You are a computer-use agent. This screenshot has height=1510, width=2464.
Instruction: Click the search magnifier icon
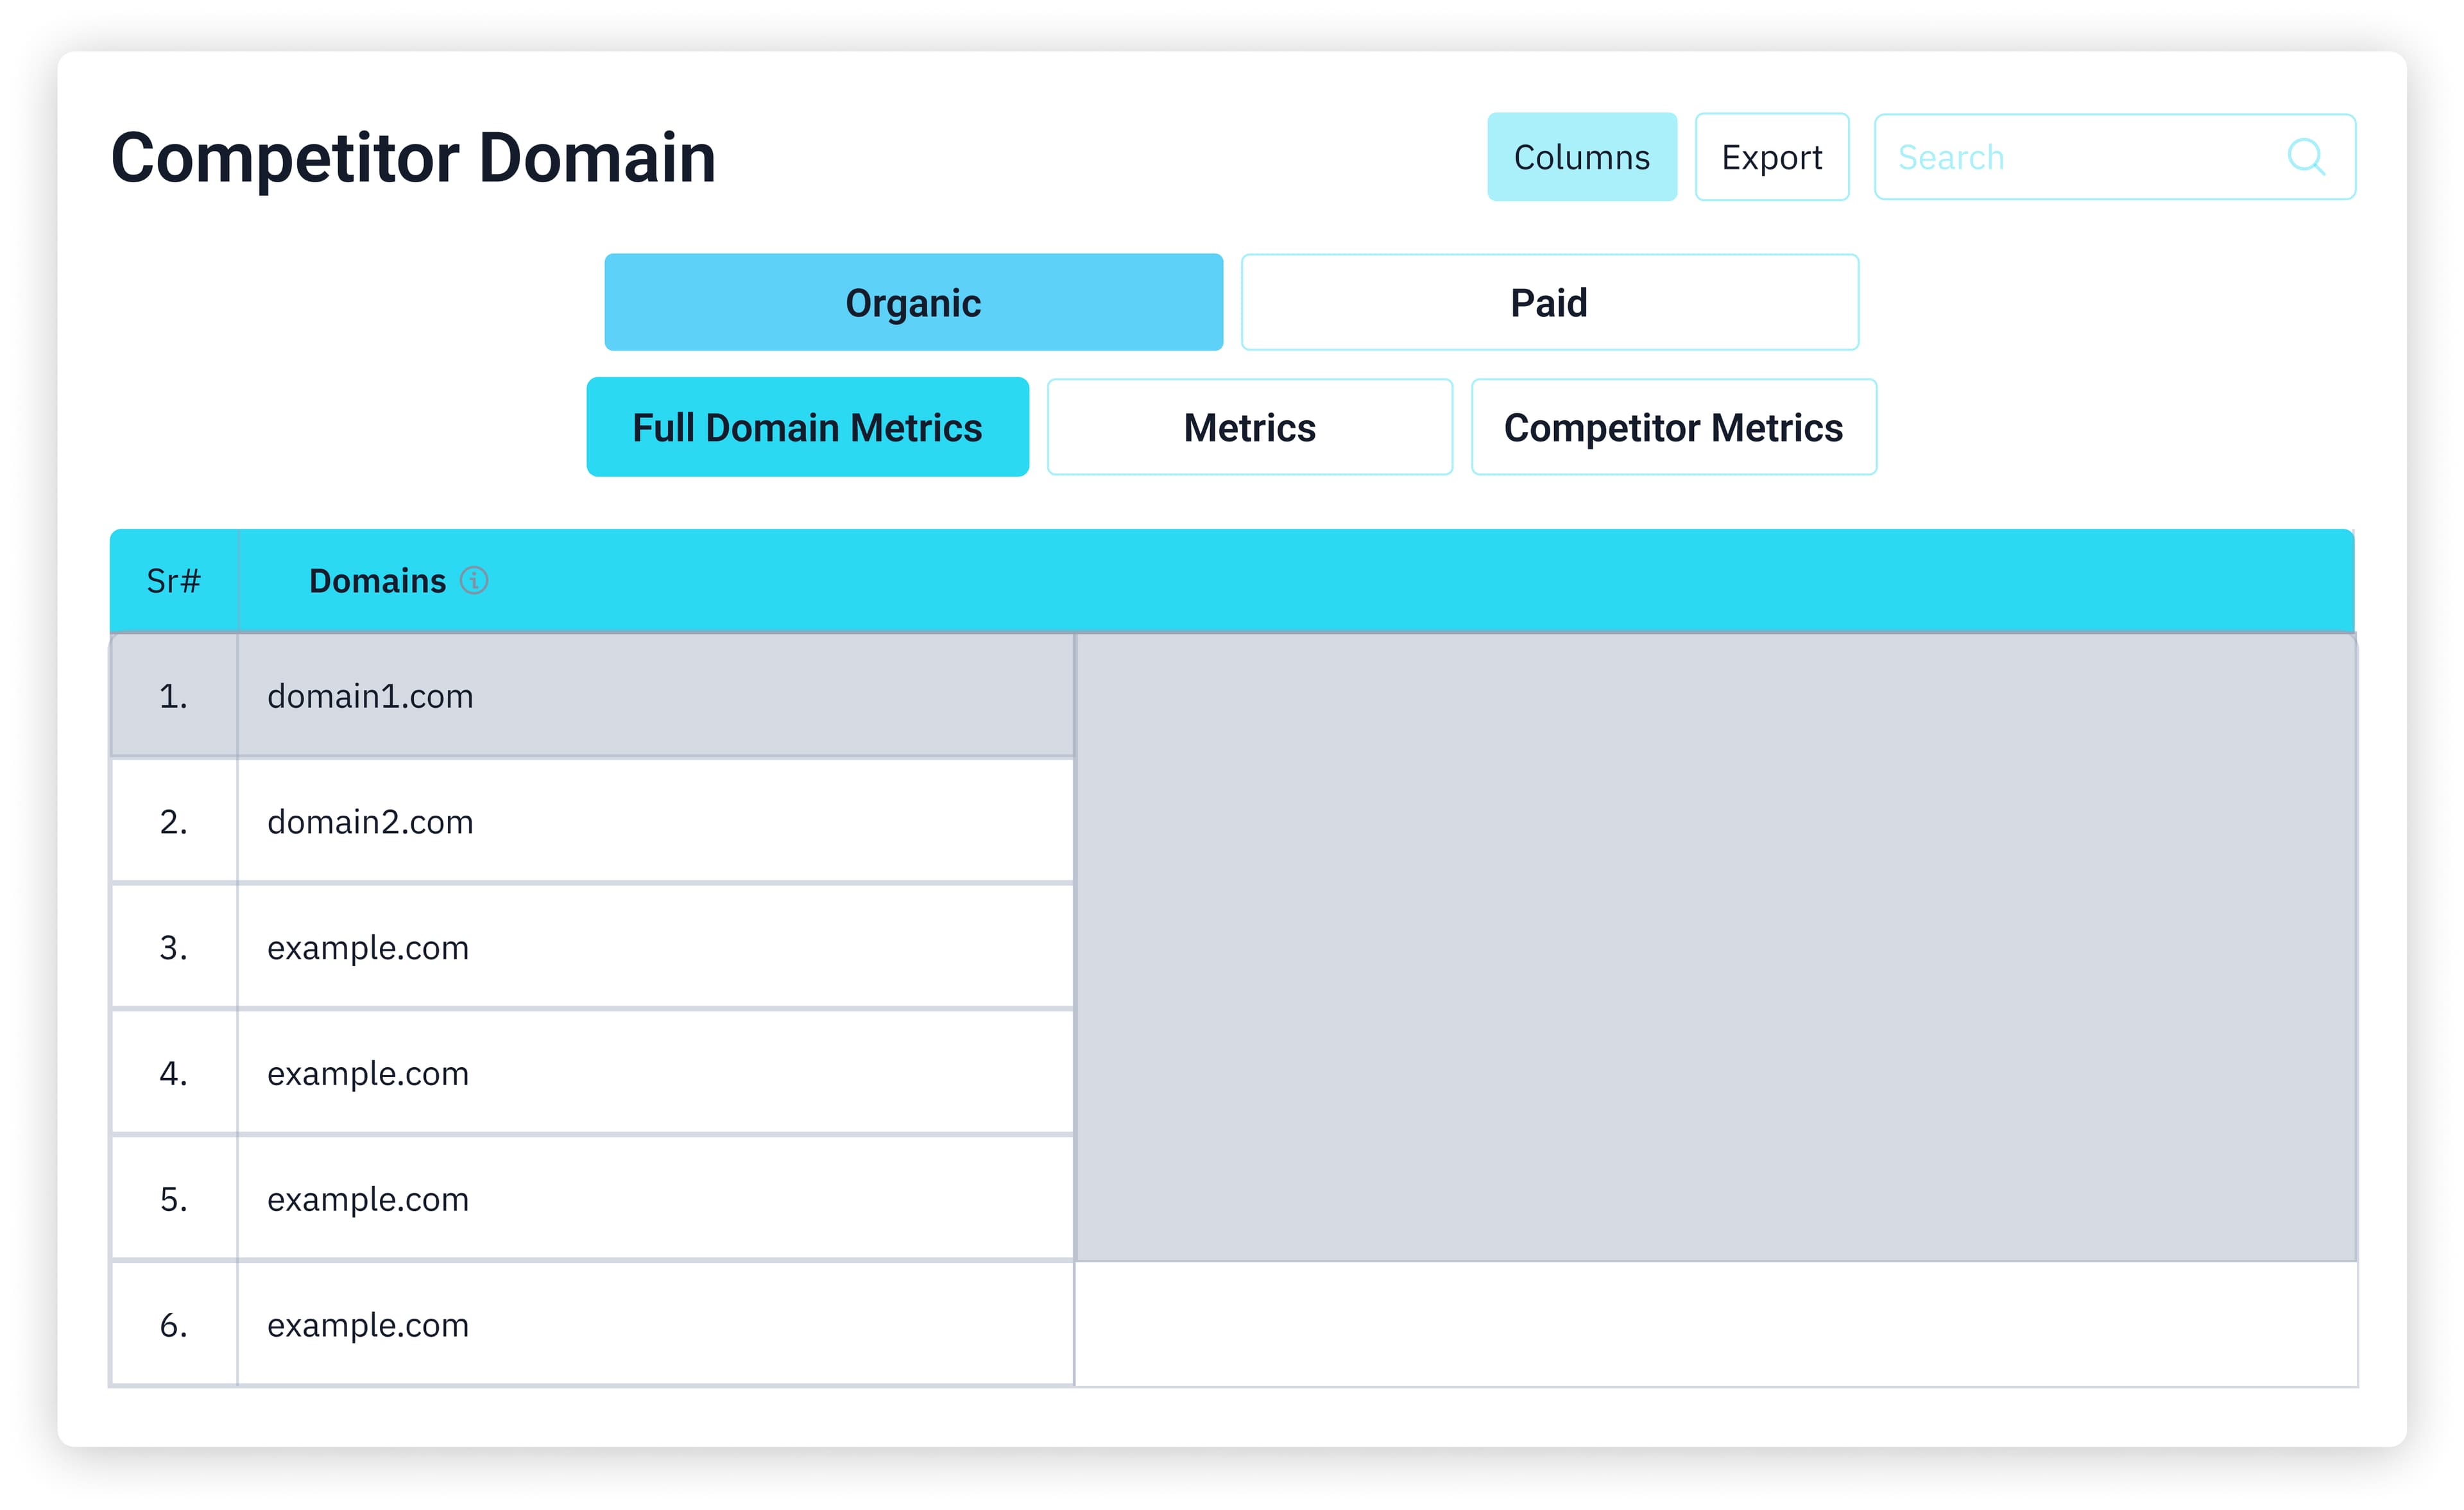click(2305, 157)
